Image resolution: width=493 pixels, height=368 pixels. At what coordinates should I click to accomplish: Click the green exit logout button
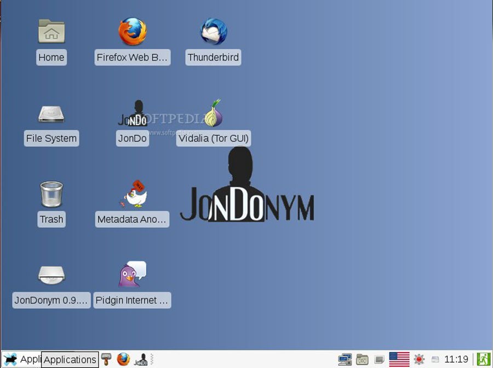pyautogui.click(x=483, y=359)
